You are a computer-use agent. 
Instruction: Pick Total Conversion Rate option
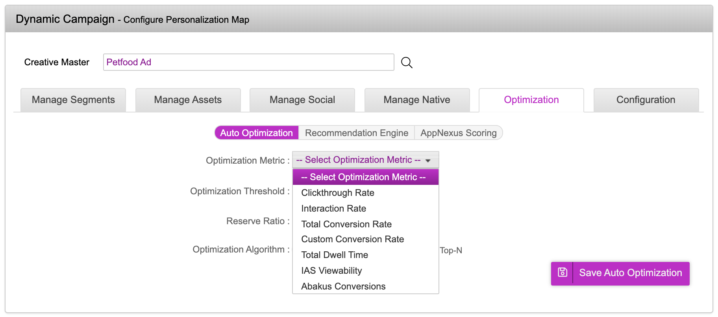[x=346, y=224]
